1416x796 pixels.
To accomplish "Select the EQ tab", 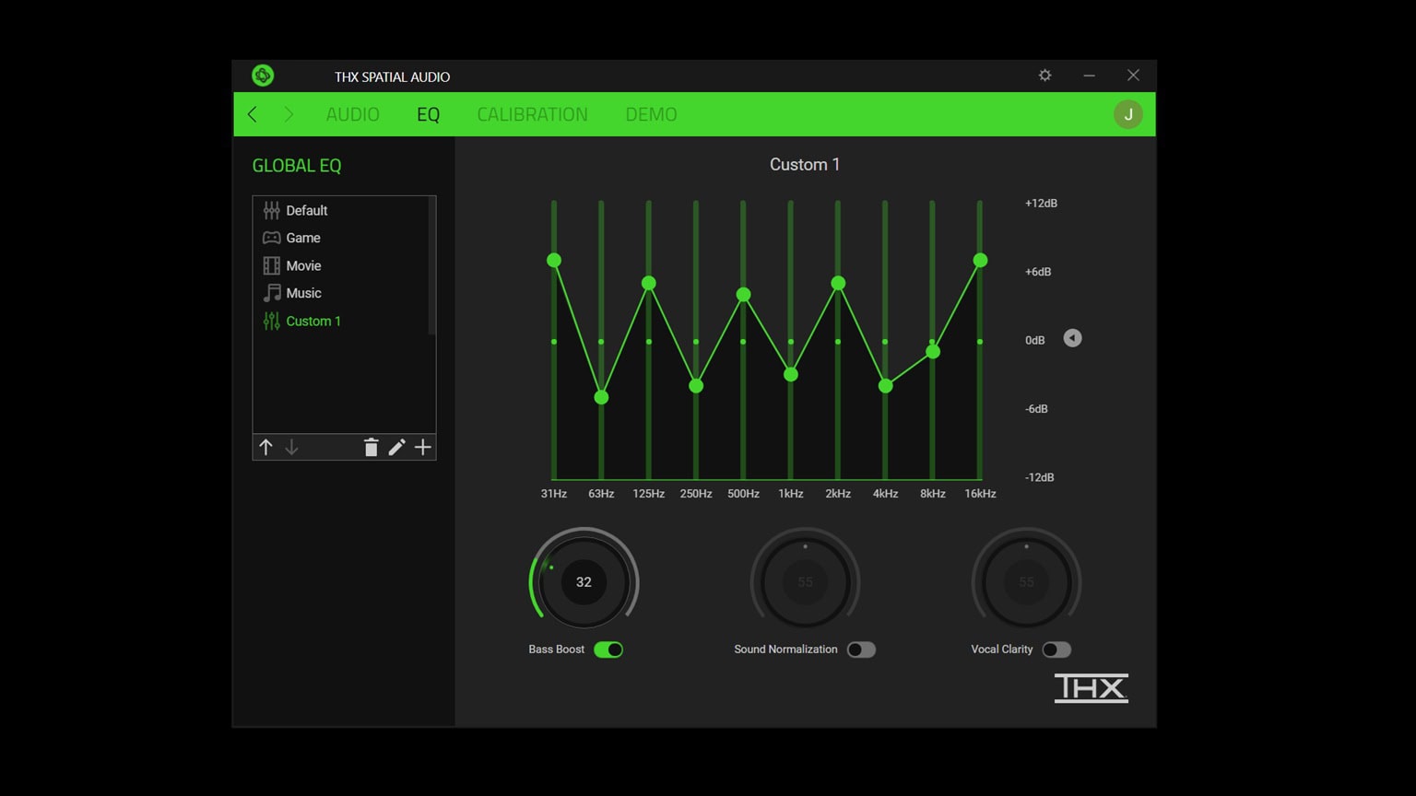I will 428,114.
